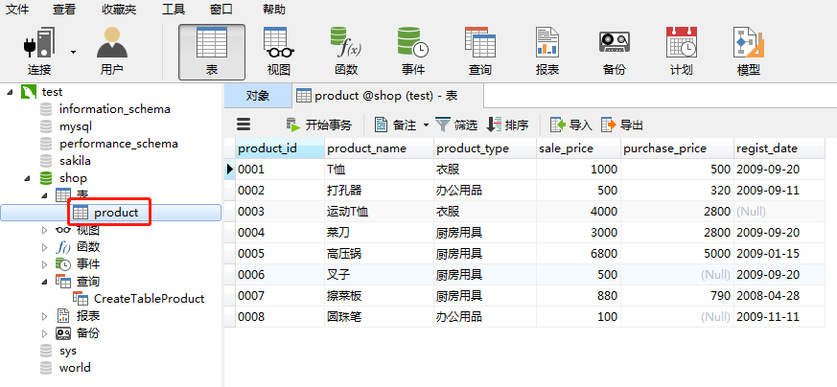Viewport: 837px width, 387px height.
Task: Open the 事件 events toolbar button
Action: coord(412,52)
